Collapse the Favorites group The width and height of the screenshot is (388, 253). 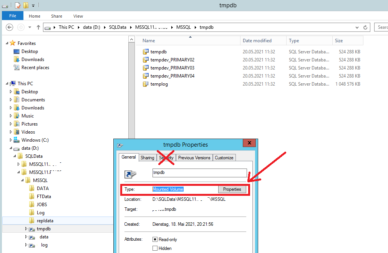coord(7,43)
